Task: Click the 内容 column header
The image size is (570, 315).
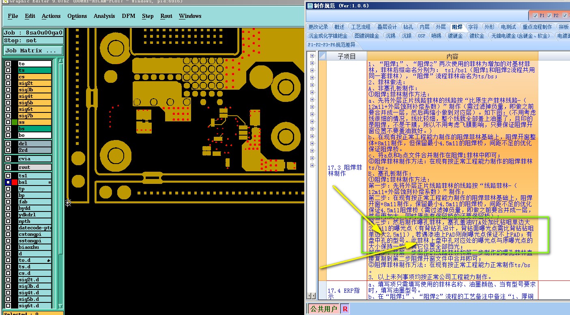Action: click(452, 56)
